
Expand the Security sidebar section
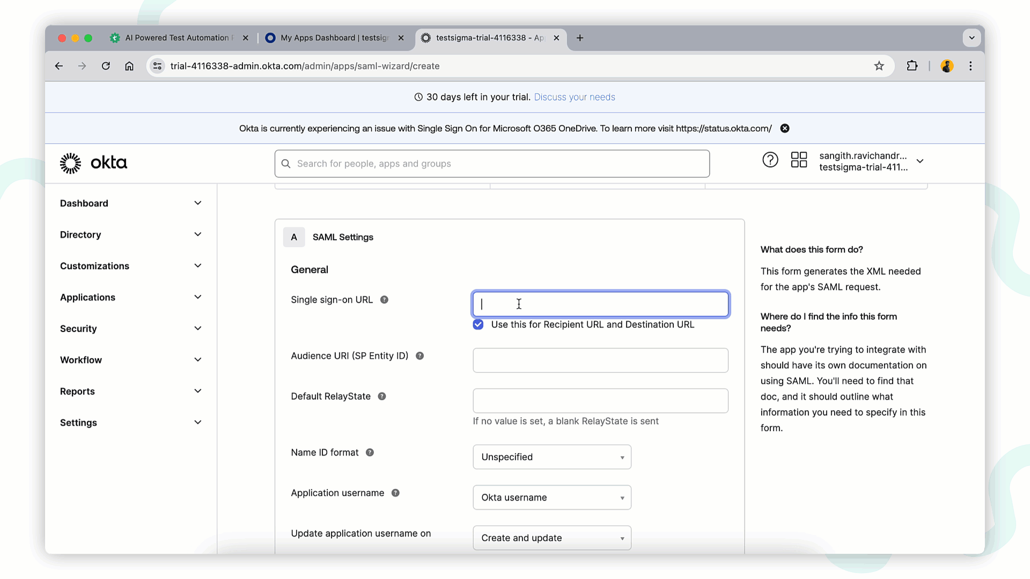point(130,329)
